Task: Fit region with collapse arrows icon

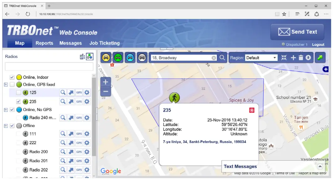Action: point(284,58)
